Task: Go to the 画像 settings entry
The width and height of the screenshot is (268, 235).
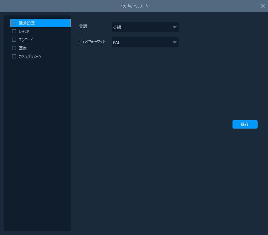Action: click(x=23, y=48)
